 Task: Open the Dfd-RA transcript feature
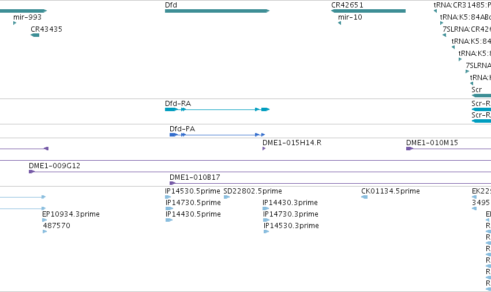coord(217,109)
